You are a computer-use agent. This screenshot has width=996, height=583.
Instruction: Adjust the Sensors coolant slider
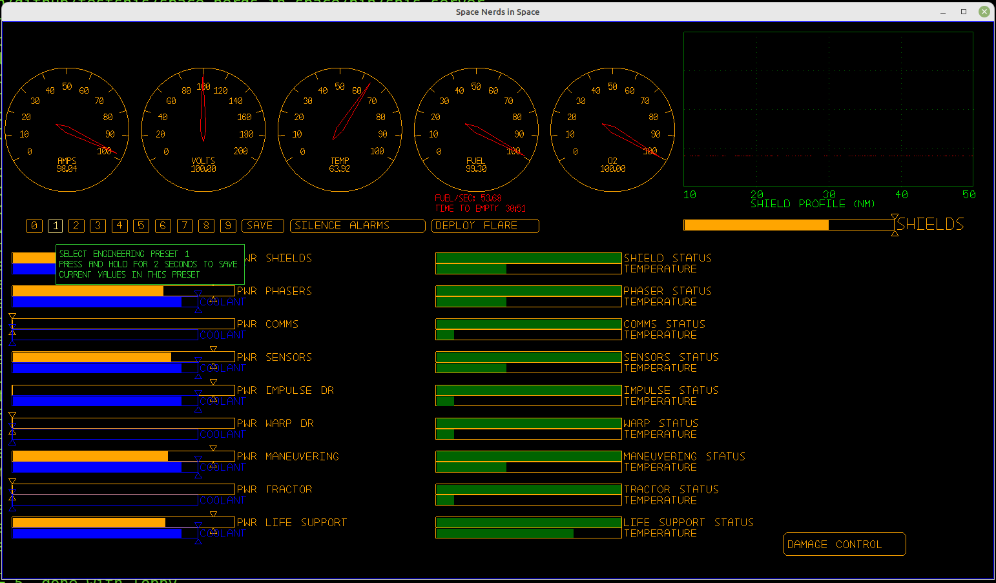(105, 368)
